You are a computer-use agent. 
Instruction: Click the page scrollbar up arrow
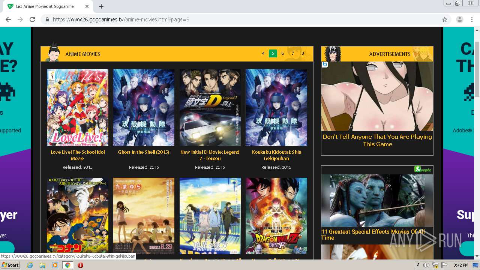[x=477, y=30]
